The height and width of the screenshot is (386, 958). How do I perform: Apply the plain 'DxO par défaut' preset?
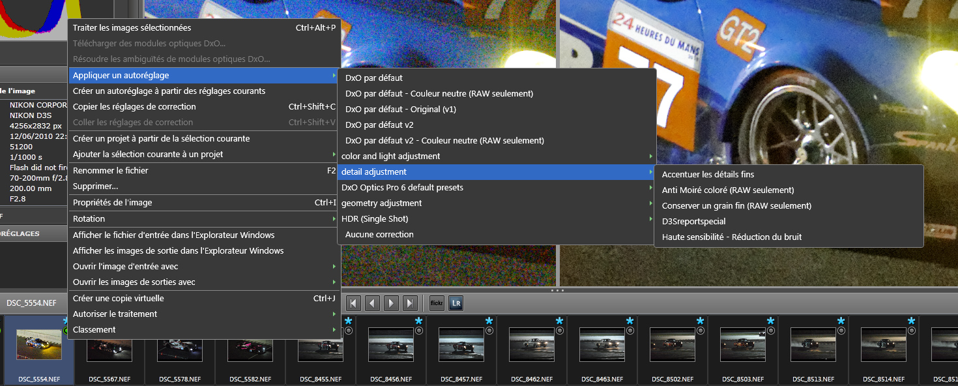coord(497,78)
